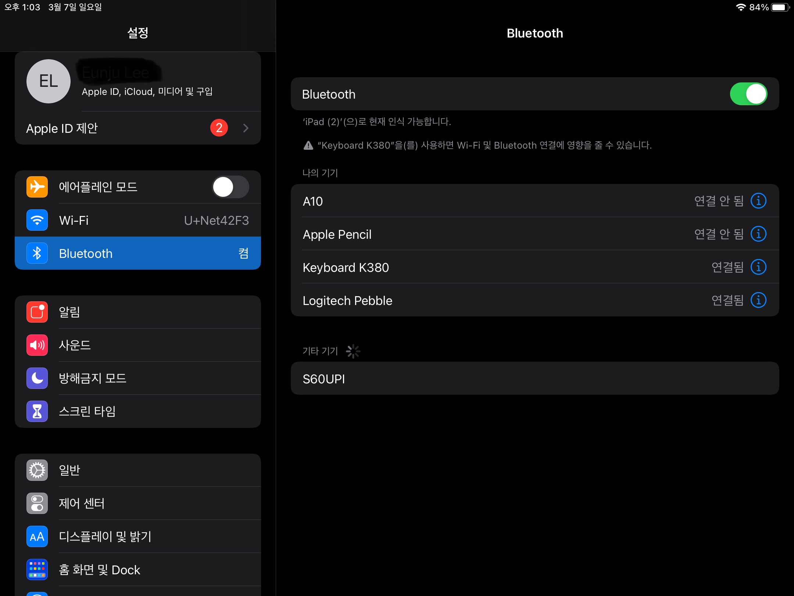
Task: Tap the Wi-Fi settings icon
Action: pos(37,220)
